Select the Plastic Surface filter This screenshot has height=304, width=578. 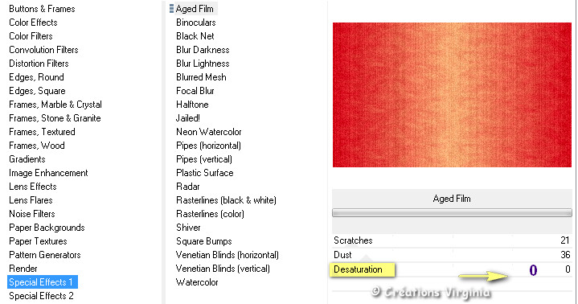(x=204, y=173)
